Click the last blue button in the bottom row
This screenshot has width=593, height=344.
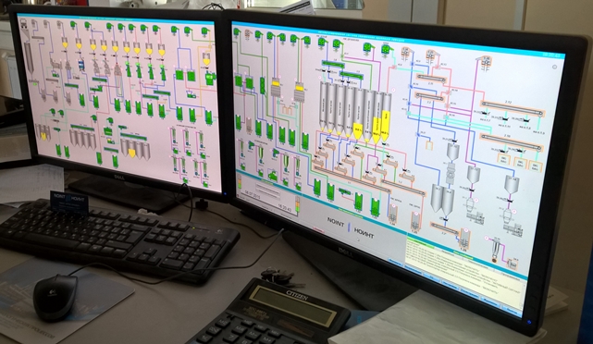(x=512, y=312)
